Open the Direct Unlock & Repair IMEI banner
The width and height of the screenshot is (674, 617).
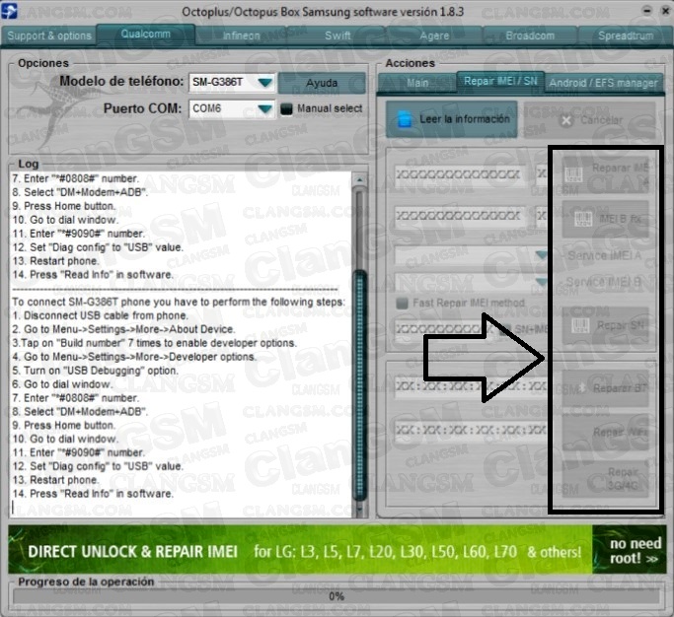point(300,550)
